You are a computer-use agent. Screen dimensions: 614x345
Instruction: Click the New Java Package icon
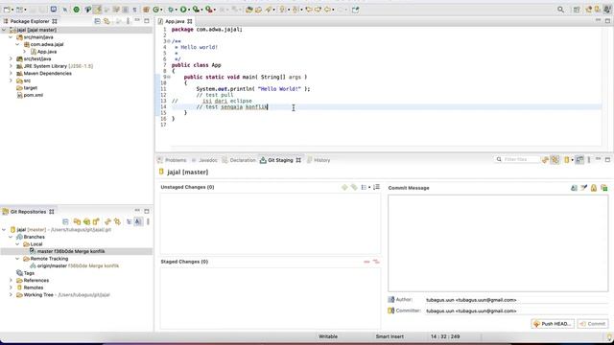146,10
